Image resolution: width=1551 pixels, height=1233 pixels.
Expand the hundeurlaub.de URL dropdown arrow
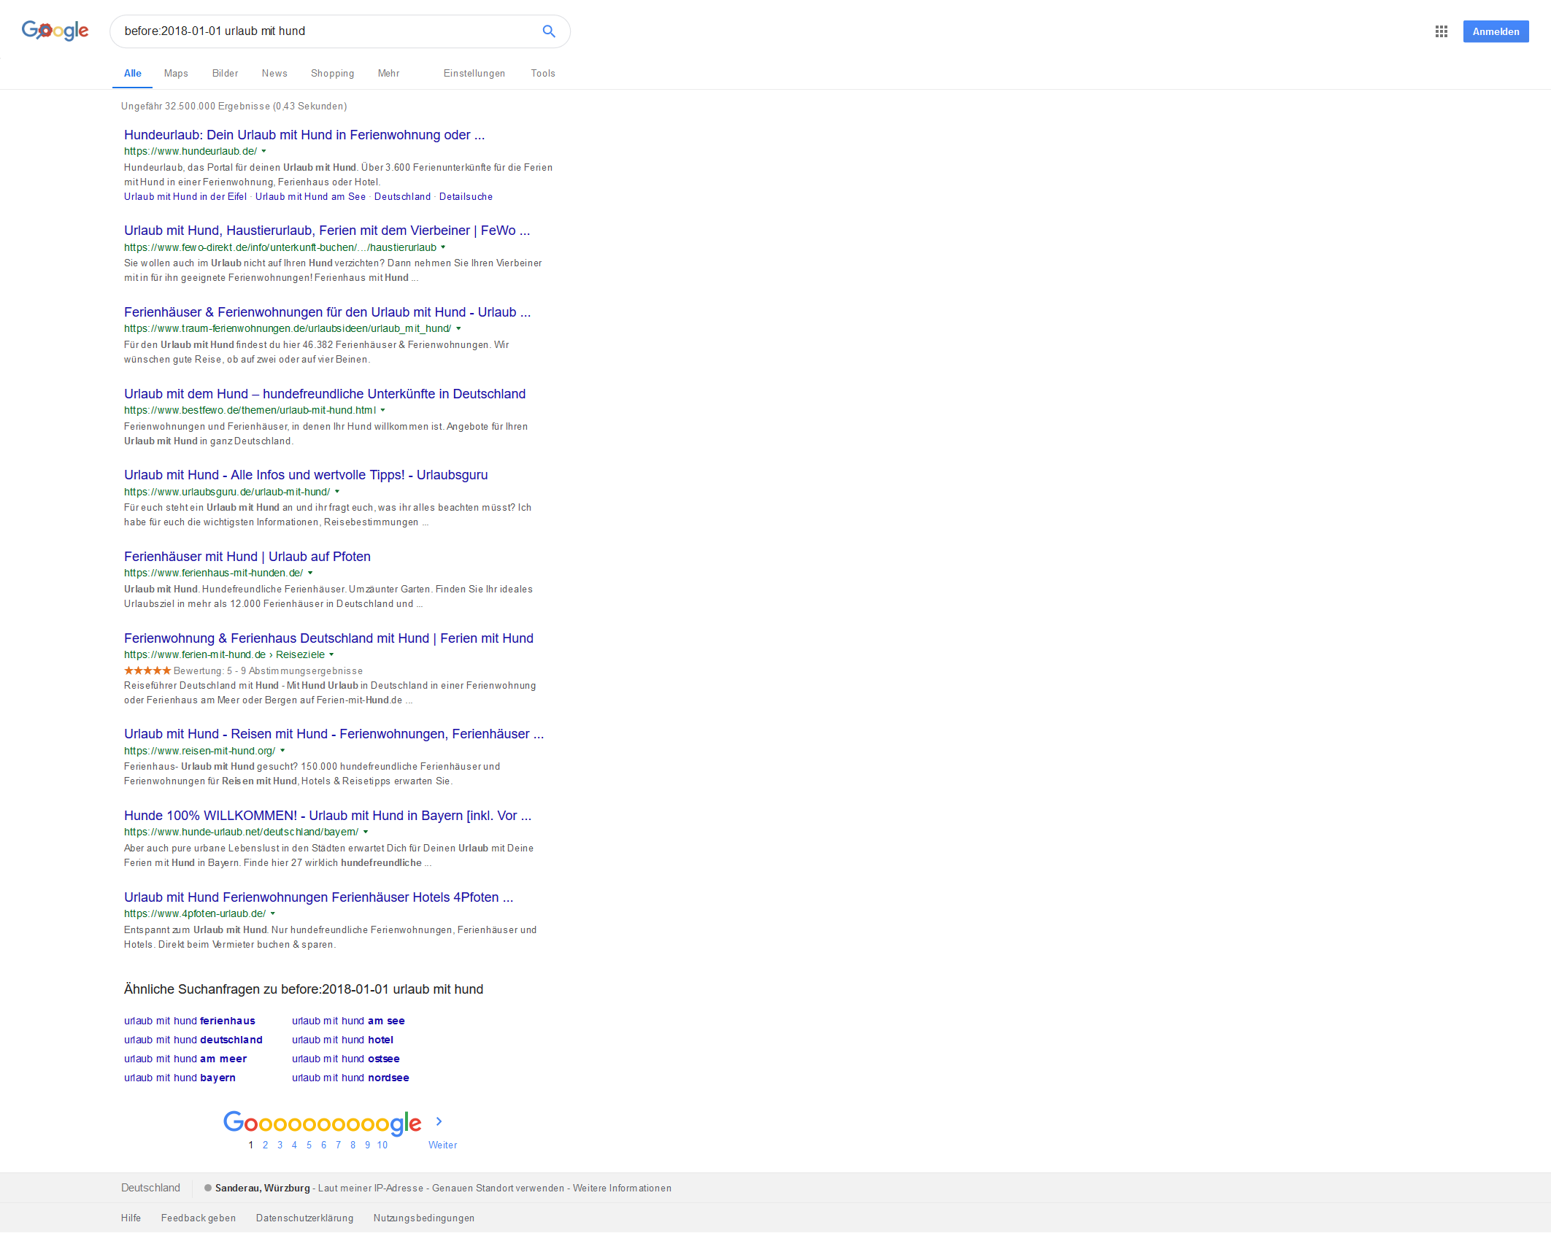click(264, 152)
